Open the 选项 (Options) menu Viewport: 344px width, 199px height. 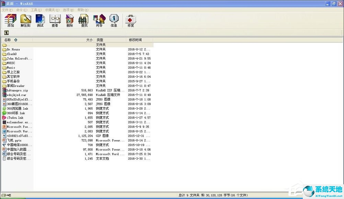click(x=68, y=10)
